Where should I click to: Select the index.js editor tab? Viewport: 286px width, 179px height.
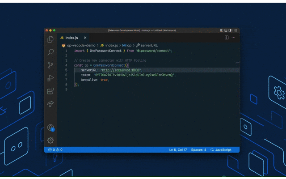(x=73, y=38)
